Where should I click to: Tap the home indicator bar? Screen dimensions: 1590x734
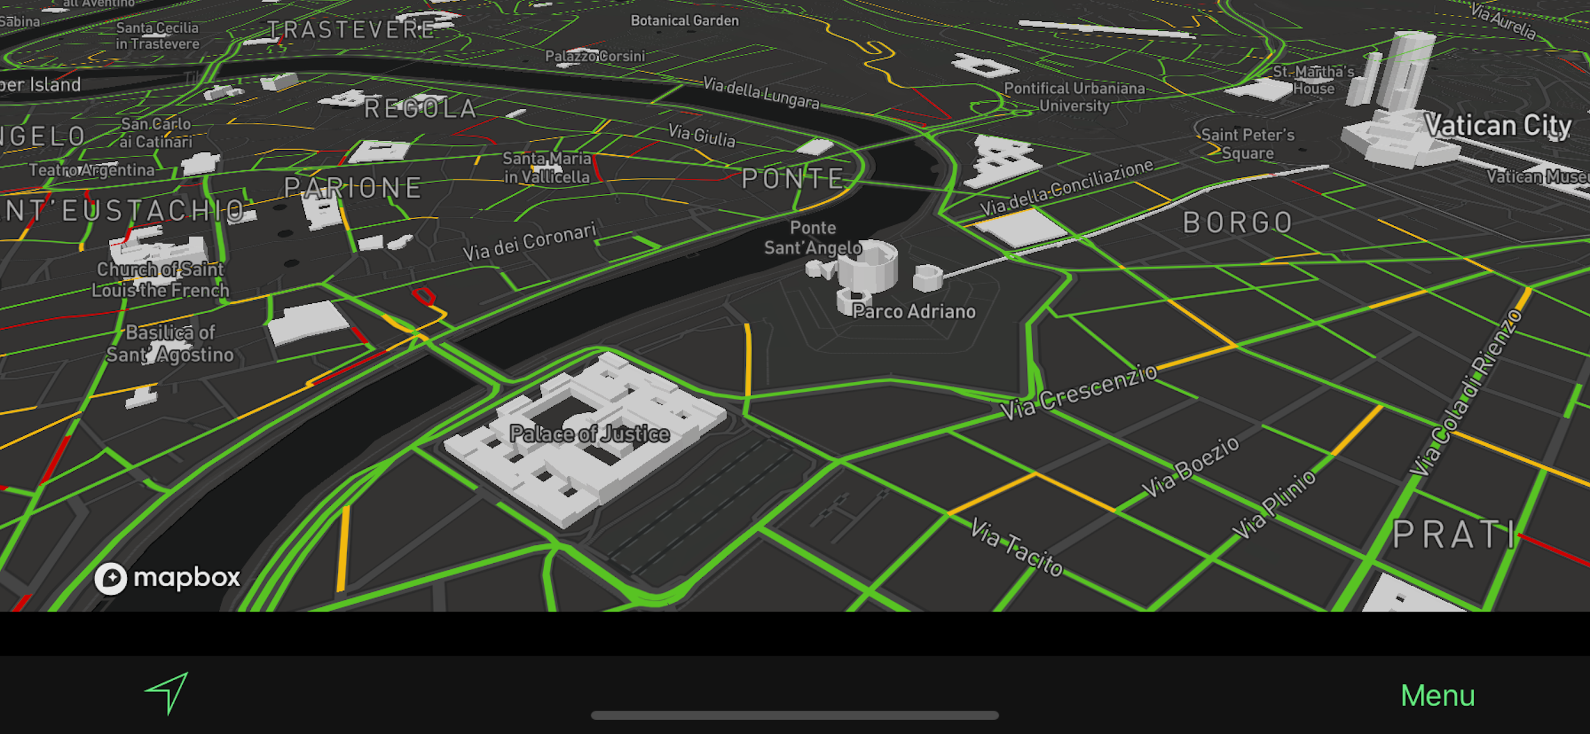click(x=794, y=716)
